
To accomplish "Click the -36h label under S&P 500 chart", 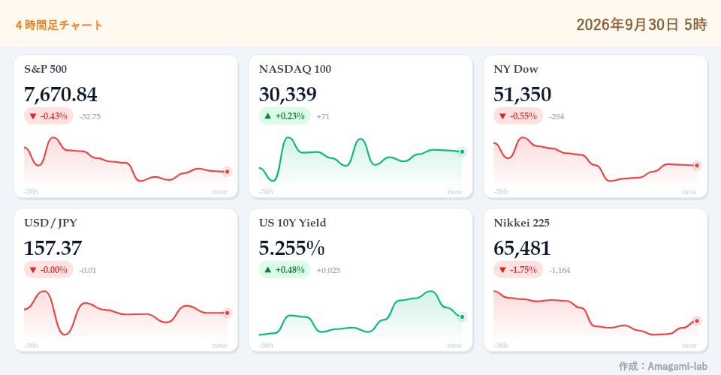I will coord(32,192).
